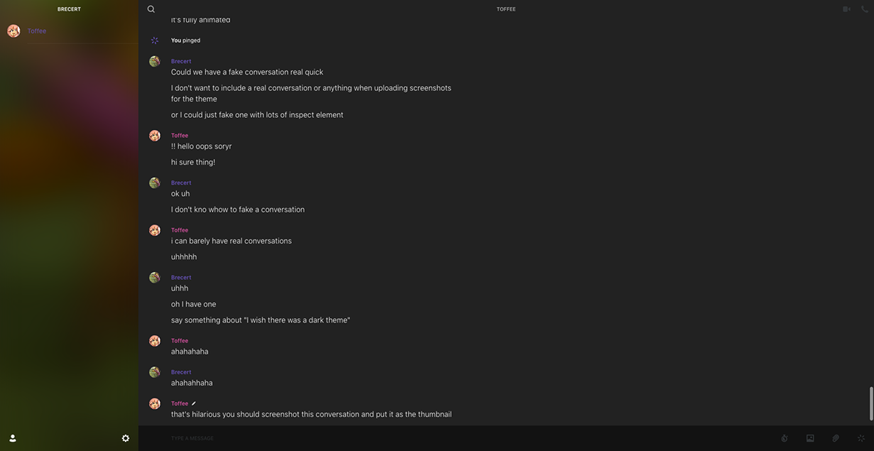Click the chat vertical scrollbar thumb
Viewport: 874px width, 451px height.
[871, 404]
